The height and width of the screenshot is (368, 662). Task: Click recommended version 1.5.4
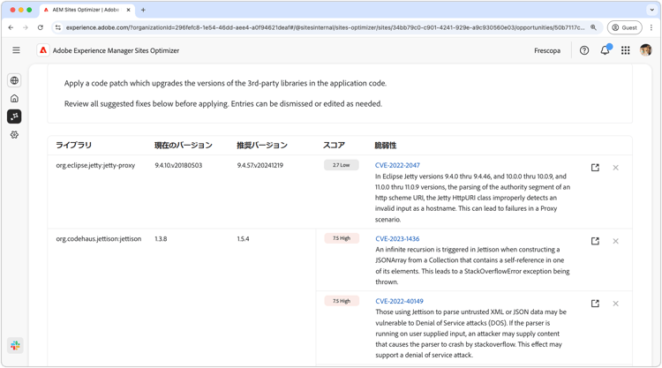click(x=244, y=238)
